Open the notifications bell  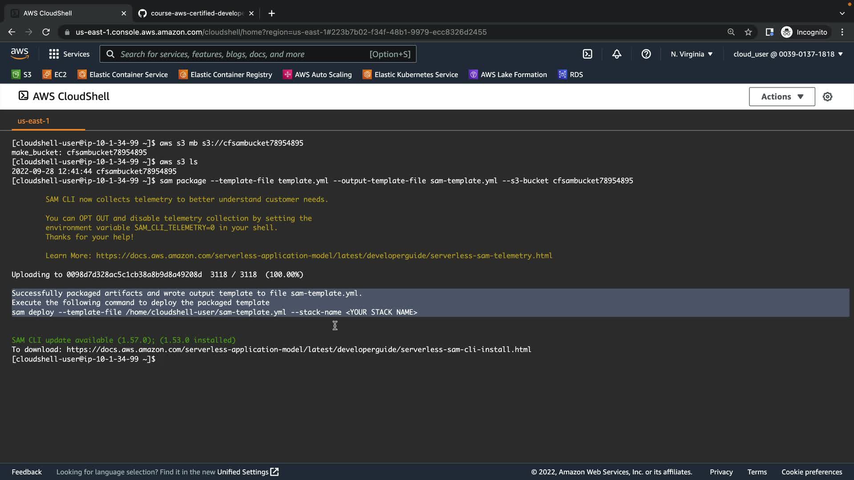coord(616,54)
